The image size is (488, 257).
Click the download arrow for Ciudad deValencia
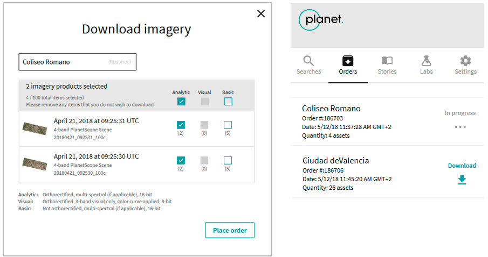point(462,180)
